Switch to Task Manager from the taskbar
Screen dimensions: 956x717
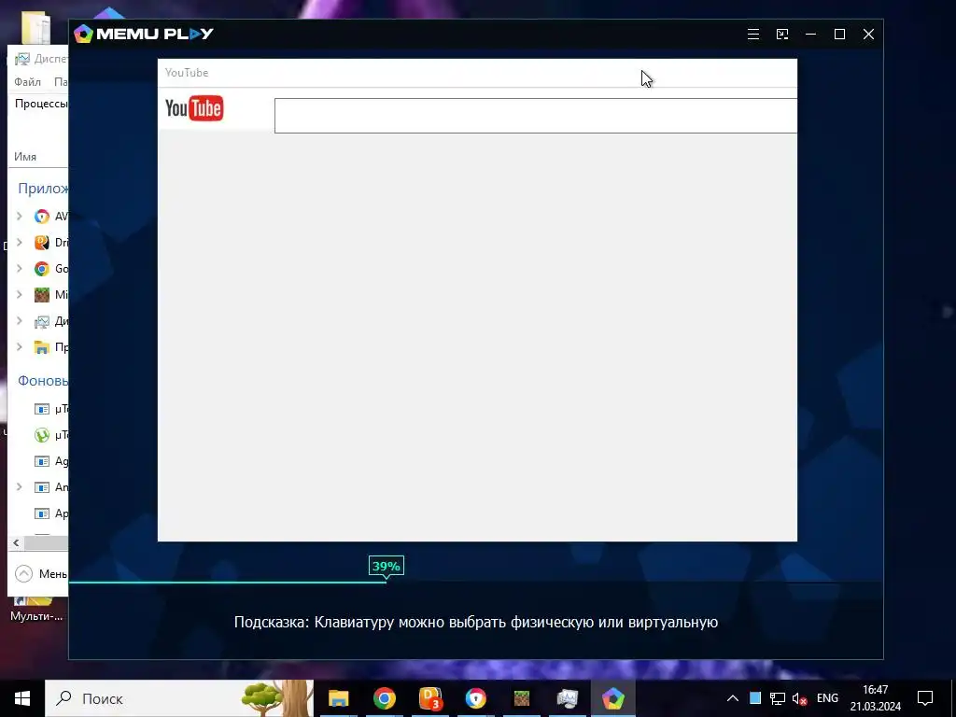pos(567,698)
